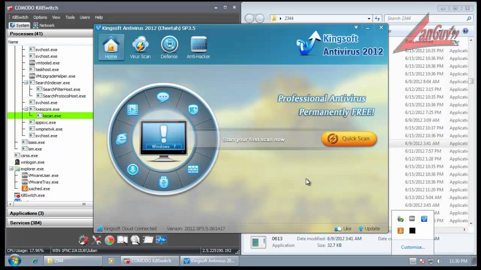Open the Virus Scan section

click(x=140, y=47)
